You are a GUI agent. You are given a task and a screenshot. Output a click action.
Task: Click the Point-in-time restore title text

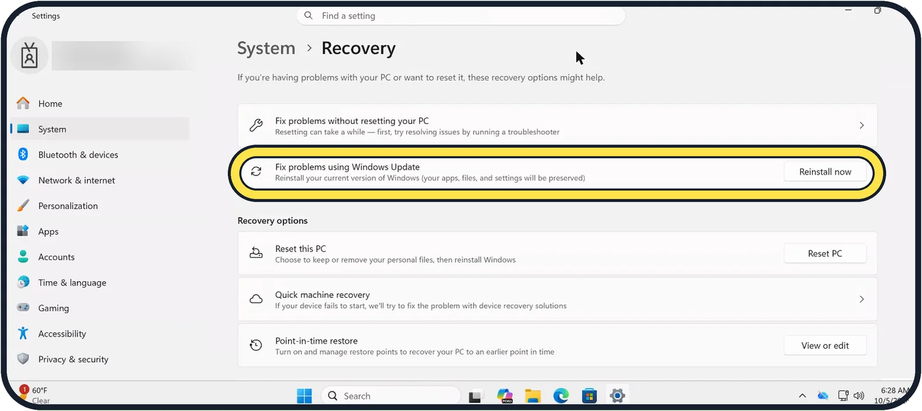316,341
